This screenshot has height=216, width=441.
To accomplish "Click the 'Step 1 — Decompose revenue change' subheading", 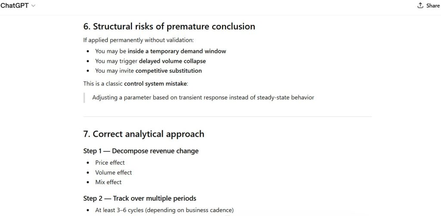I will pyautogui.click(x=141, y=151).
